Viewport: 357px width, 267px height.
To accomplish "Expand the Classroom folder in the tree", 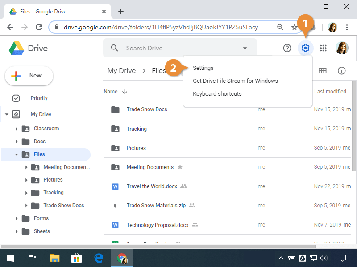I will click(17, 129).
